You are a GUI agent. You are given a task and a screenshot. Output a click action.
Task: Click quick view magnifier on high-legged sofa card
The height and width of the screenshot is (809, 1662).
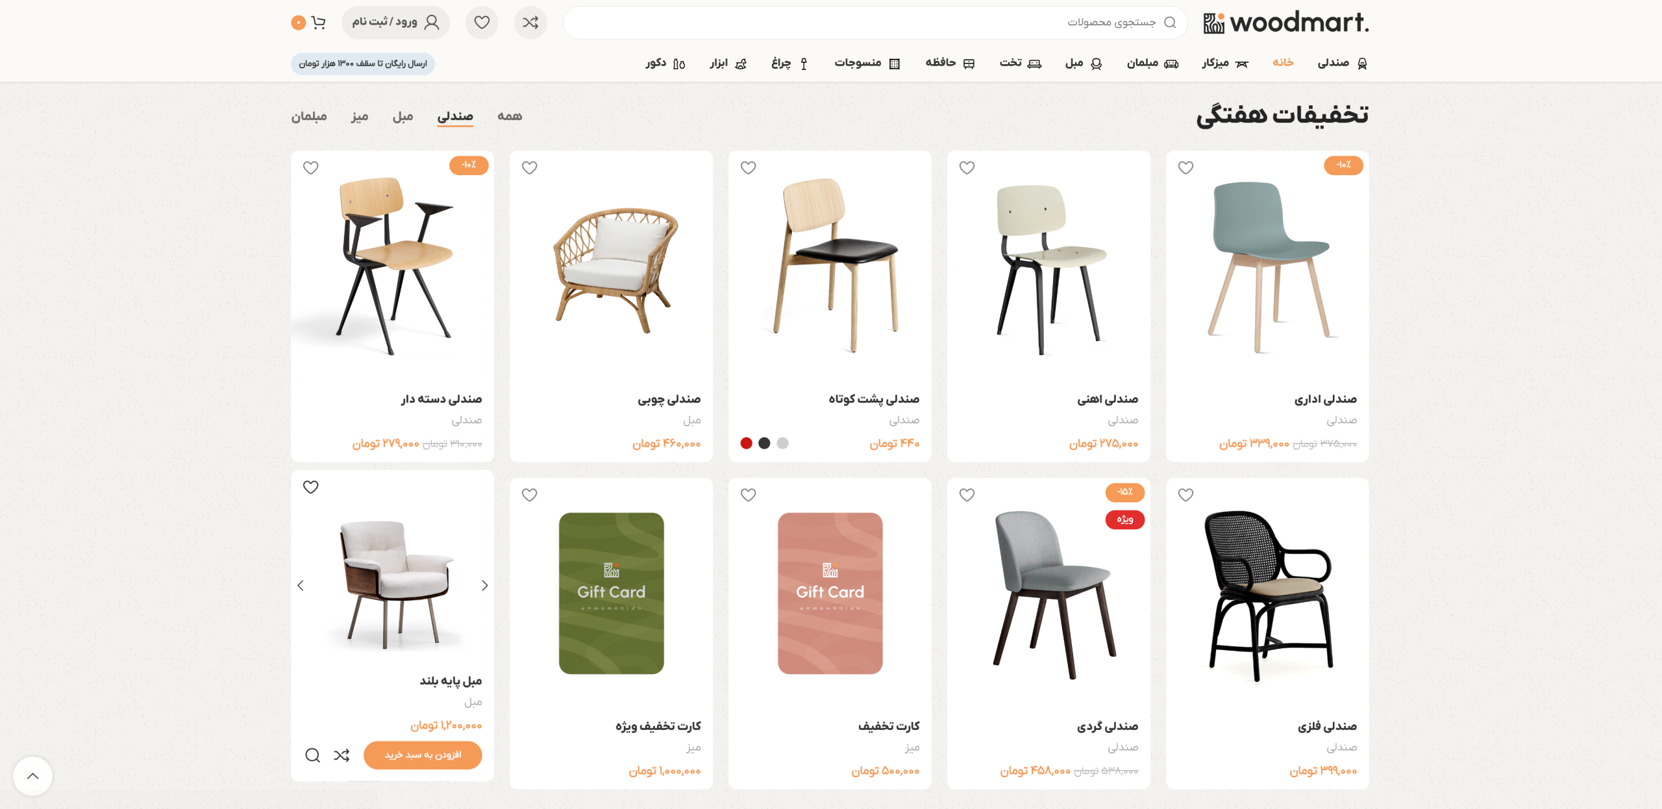click(312, 755)
